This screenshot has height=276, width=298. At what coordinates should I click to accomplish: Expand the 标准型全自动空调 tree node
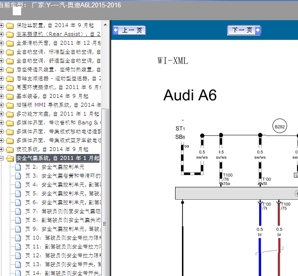click(x=1, y=52)
